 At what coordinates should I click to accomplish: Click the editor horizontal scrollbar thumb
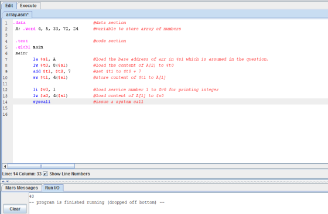point(41,166)
